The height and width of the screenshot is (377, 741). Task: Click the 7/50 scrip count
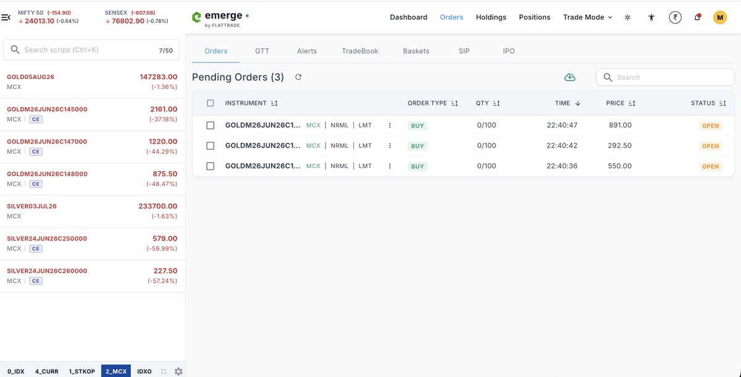(165, 50)
